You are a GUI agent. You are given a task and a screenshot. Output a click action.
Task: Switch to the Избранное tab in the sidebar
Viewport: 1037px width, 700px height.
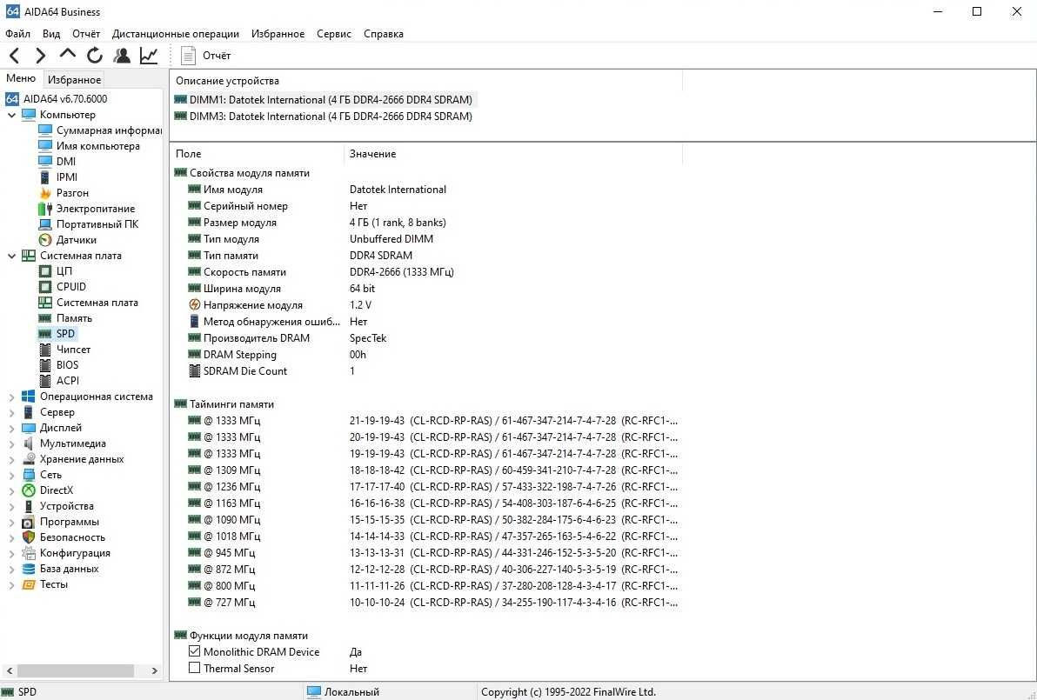(x=74, y=80)
